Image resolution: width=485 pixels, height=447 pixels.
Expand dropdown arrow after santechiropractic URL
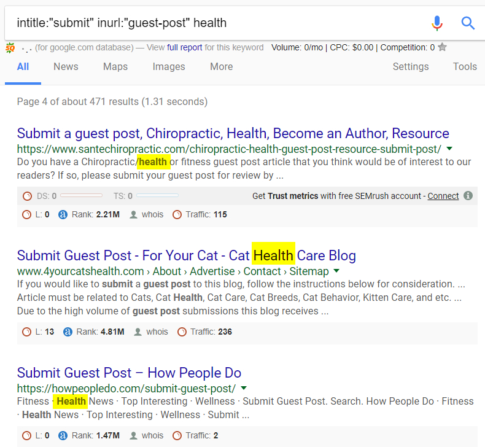click(449, 149)
